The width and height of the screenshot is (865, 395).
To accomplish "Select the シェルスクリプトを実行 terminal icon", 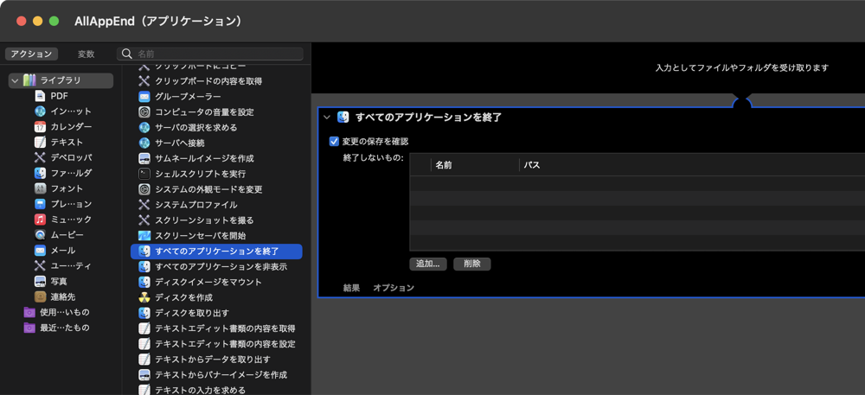I will (x=144, y=174).
